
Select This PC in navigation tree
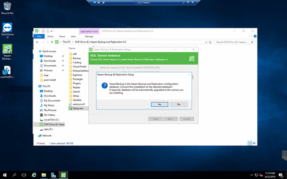tap(46, 86)
